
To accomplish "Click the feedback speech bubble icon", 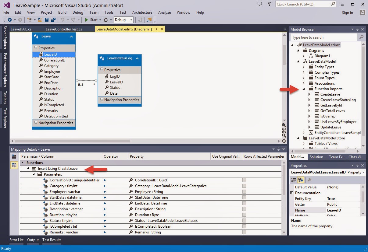I will point(260,4).
